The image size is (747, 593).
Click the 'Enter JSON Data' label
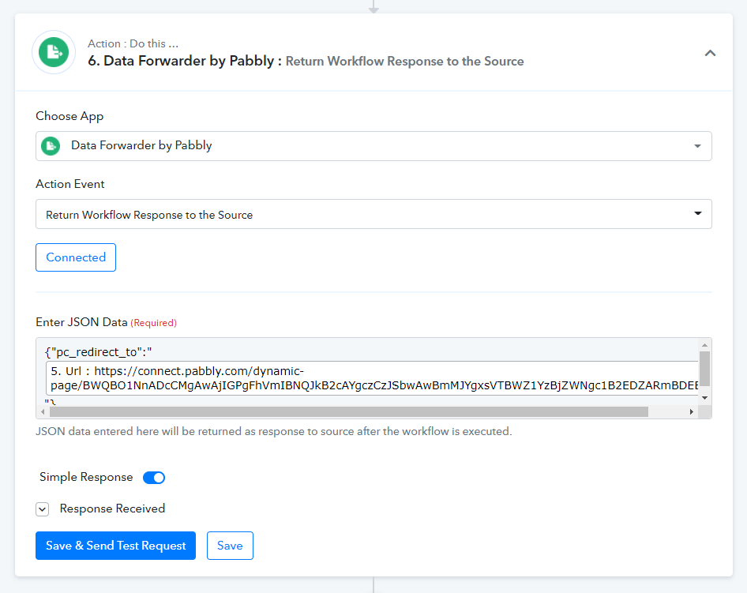point(81,322)
